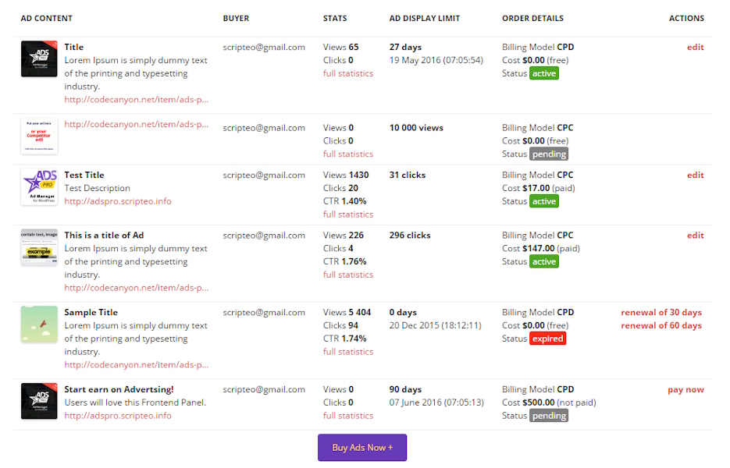Screen dimensions: 730x468
Task: Click 'pay now' for the $500.00 ad
Action: coord(685,389)
